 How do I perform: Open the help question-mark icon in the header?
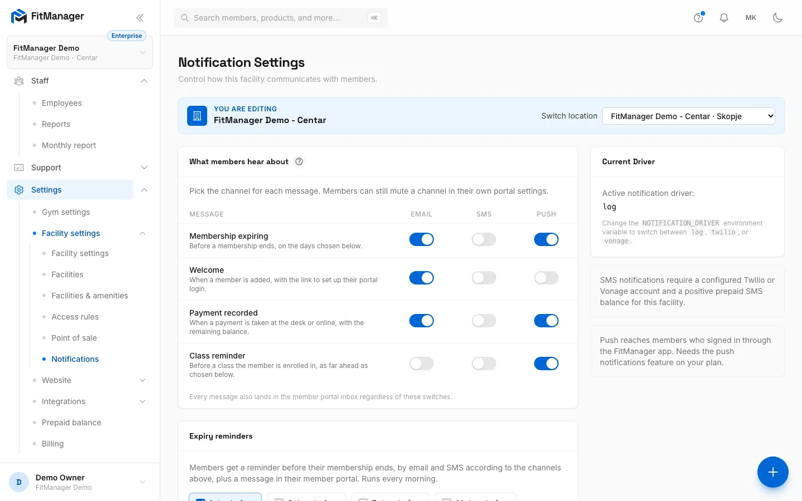(698, 18)
